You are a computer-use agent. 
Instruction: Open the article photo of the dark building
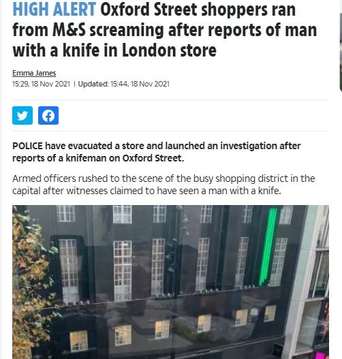coord(170,282)
